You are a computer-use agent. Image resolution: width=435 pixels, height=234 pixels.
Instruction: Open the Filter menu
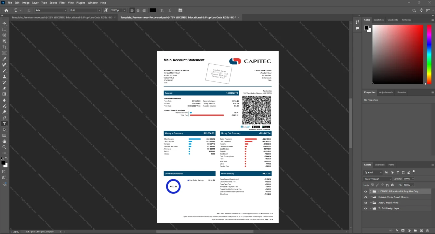pos(62,3)
